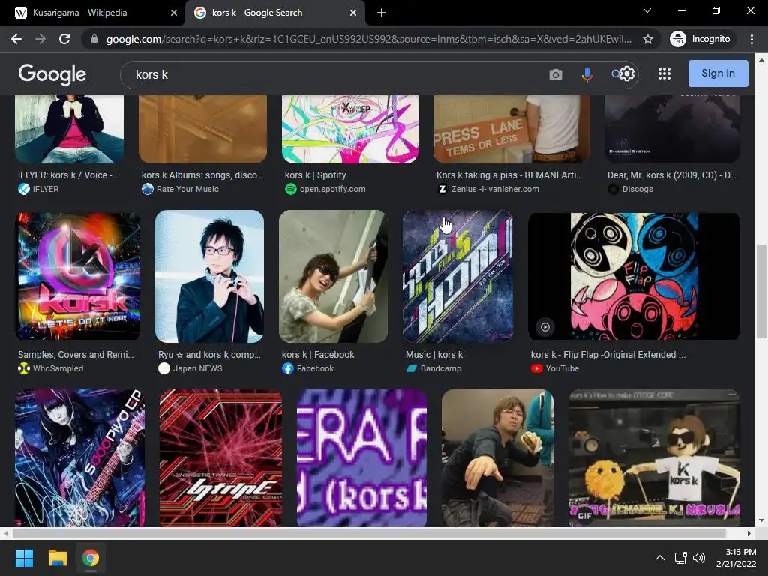Click the Sign in button
Image resolution: width=768 pixels, height=576 pixels.
point(718,73)
